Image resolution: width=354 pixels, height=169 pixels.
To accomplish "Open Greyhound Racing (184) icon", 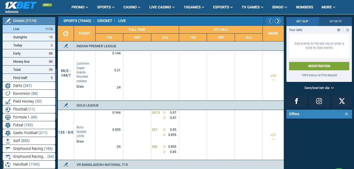I will pos(8,149).
